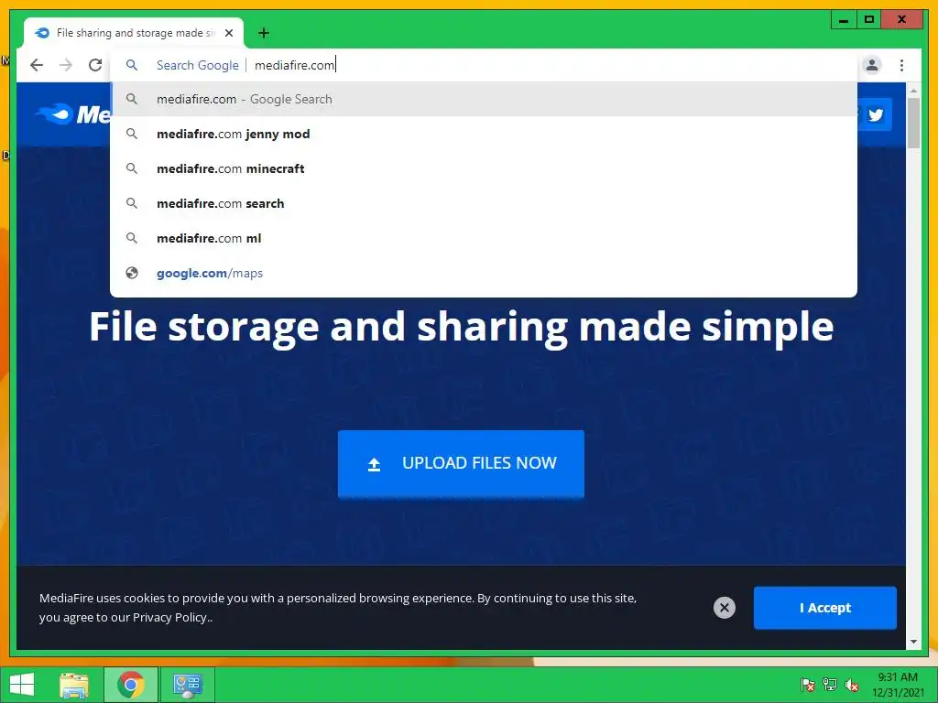This screenshot has height=703, width=938.
Task: Open the google.com/maps suggestion
Action: tap(484, 273)
